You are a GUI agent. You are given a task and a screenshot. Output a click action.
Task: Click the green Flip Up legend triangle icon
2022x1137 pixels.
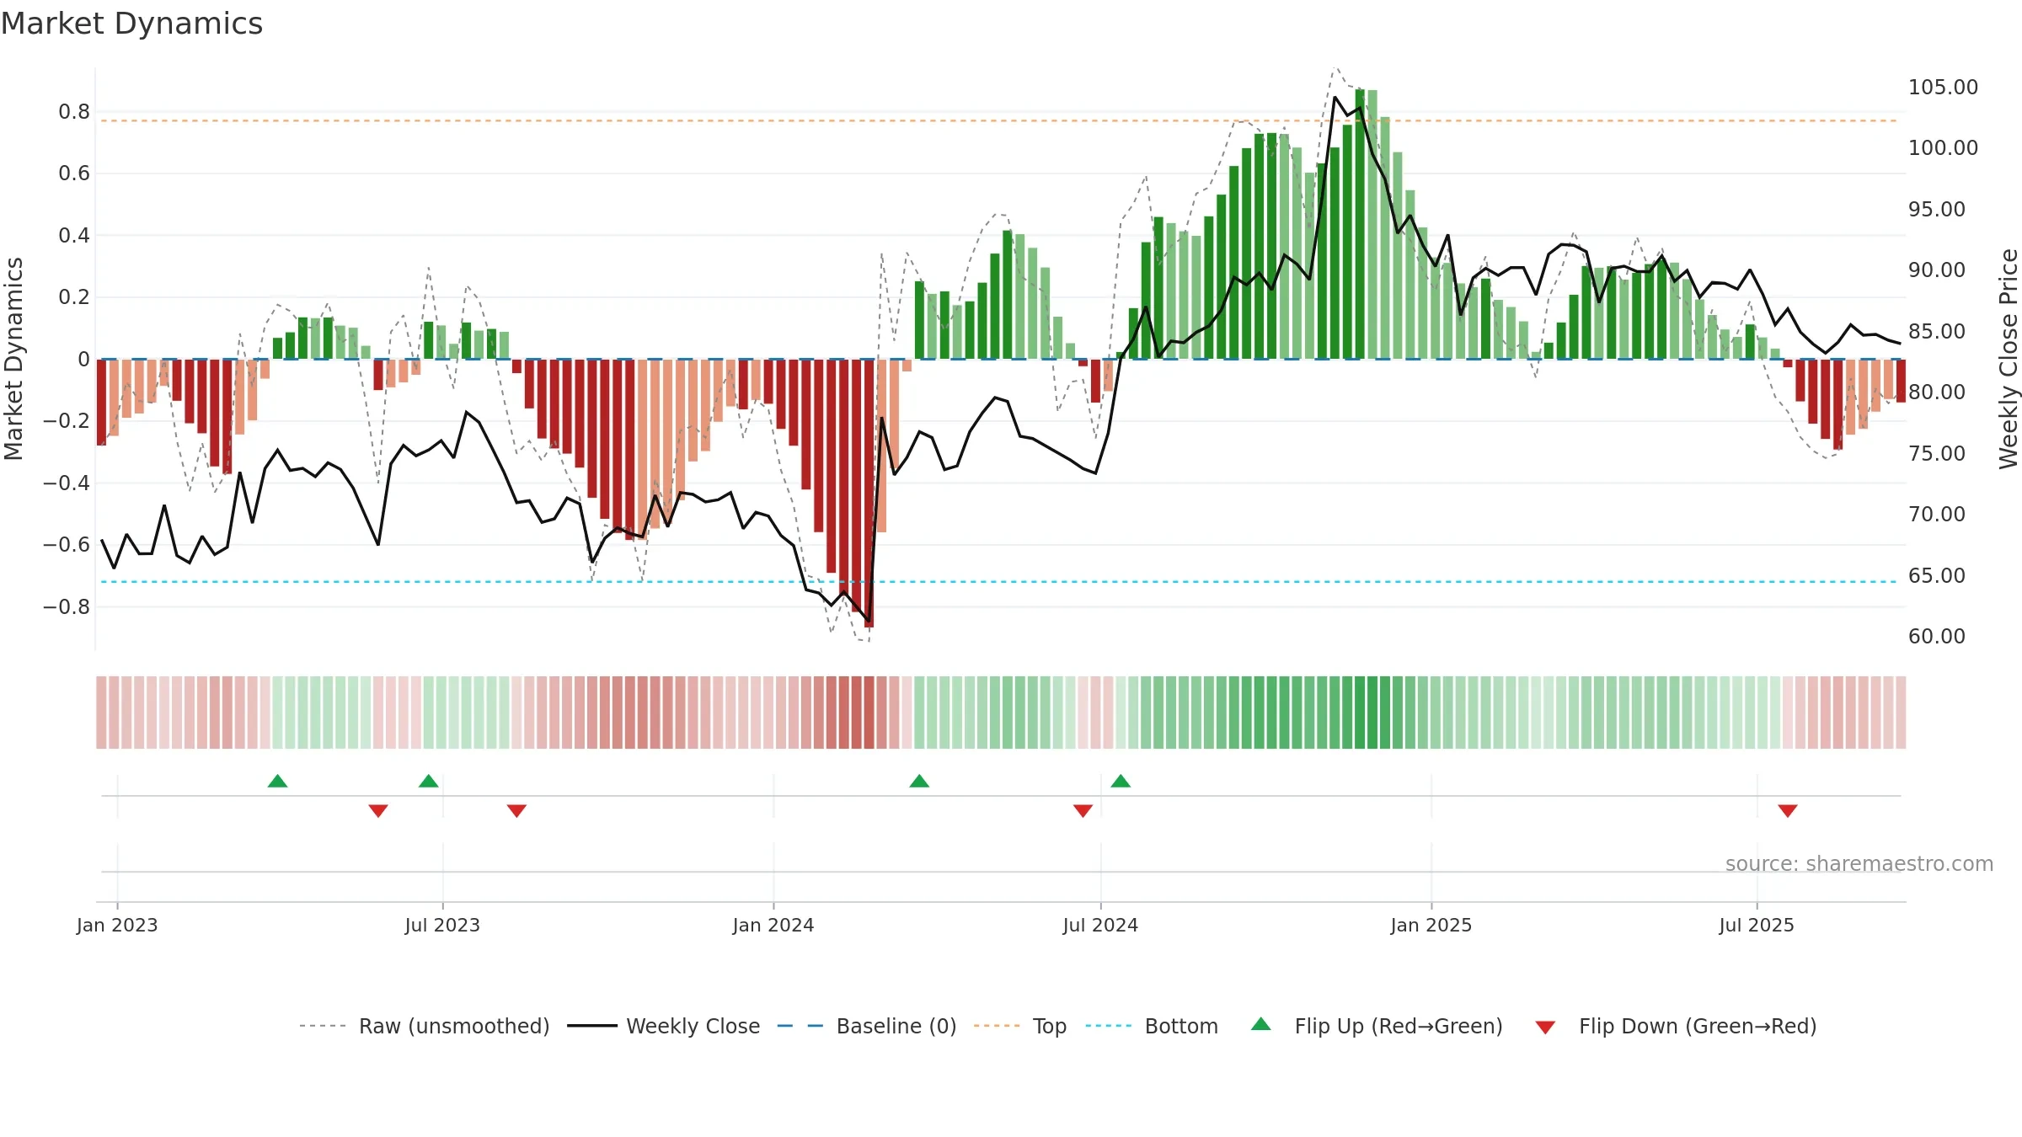[x=1261, y=1024]
